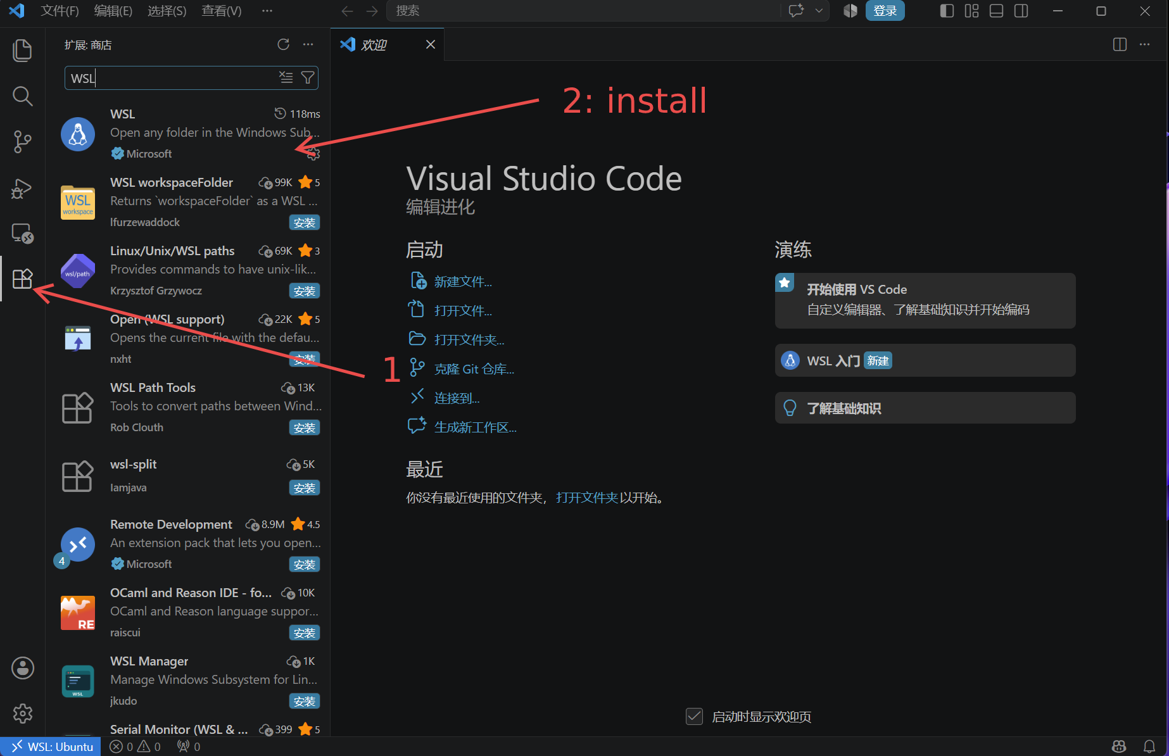
Task: Show hidden menus with ellipsis
Action: [x=267, y=11]
